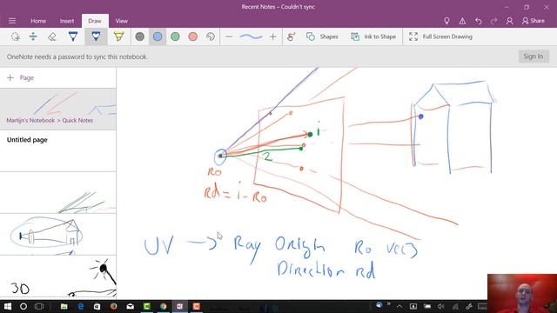Open the page thumbnail with green lines
557x313 pixels.
(58, 193)
